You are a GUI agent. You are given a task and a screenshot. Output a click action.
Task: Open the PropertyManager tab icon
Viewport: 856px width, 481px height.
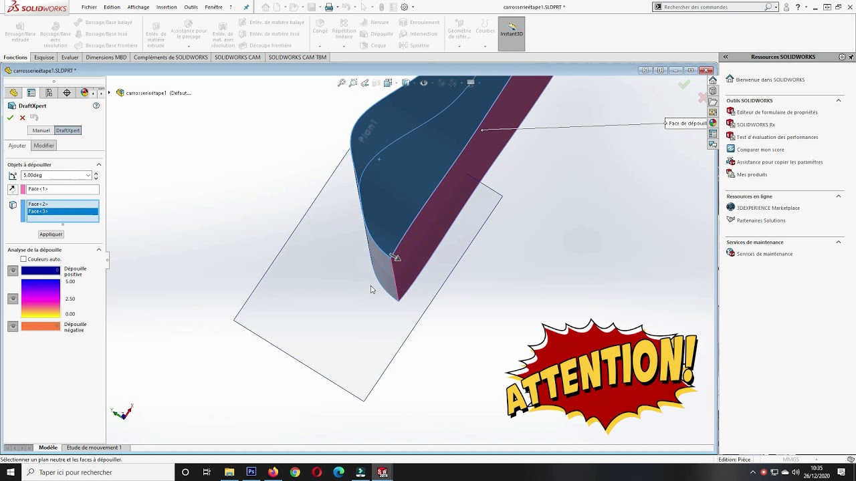coord(31,93)
